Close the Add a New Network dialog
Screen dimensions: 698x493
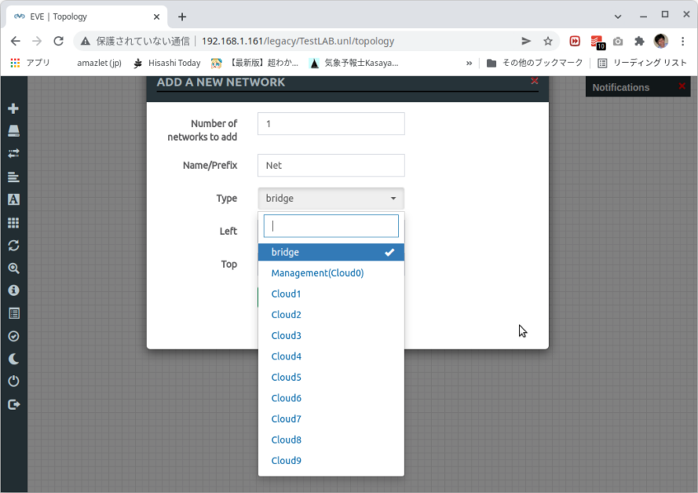click(534, 82)
